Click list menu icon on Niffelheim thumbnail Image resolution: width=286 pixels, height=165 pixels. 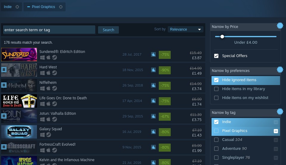point(4,85)
